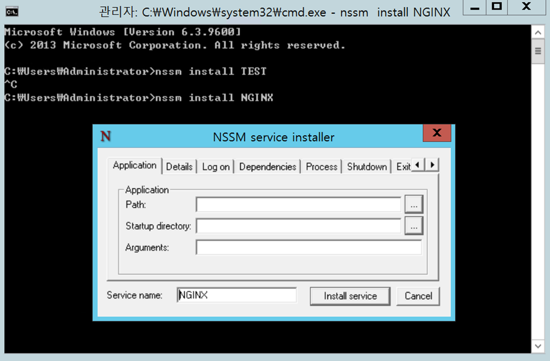Click the cmd window scroll-down arrow

click(538, 346)
